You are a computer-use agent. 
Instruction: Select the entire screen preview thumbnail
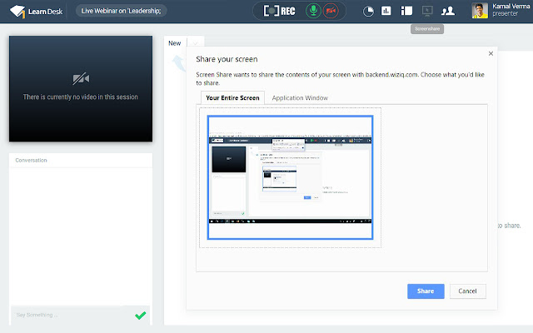(291, 177)
